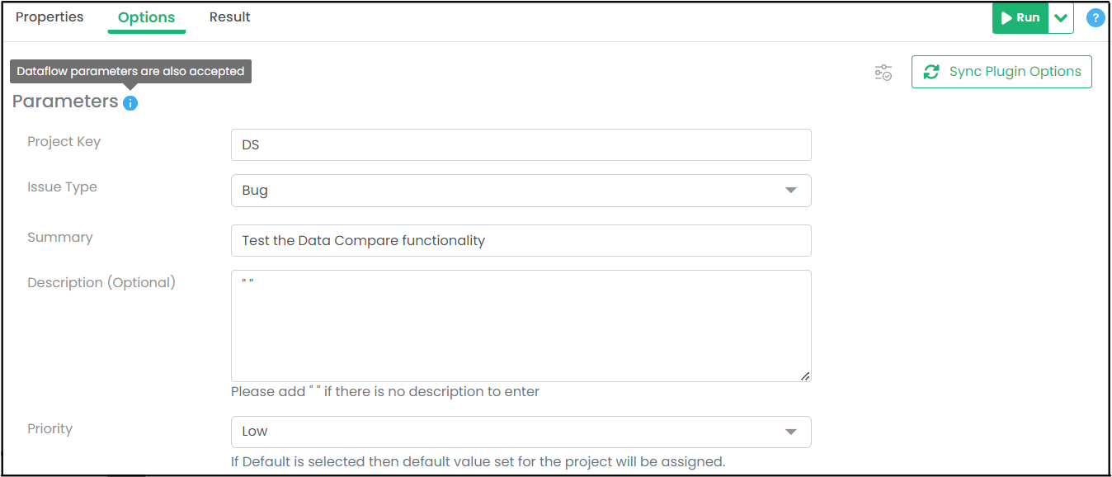1112x477 pixels.
Task: Click the Priority field label
Action: 49,429
